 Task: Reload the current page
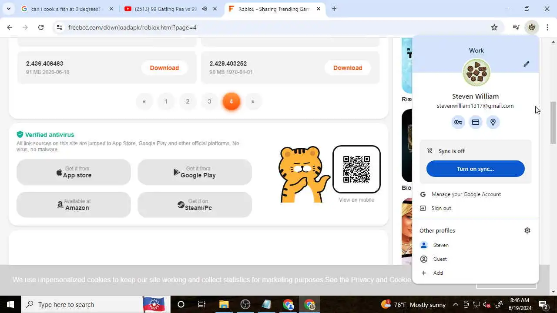[41, 27]
